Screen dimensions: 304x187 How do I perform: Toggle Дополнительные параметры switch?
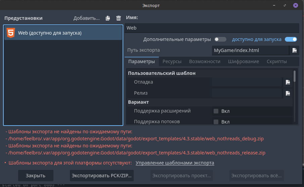(220, 39)
